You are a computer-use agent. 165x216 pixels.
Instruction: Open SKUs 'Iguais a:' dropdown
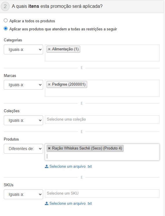[23, 194]
